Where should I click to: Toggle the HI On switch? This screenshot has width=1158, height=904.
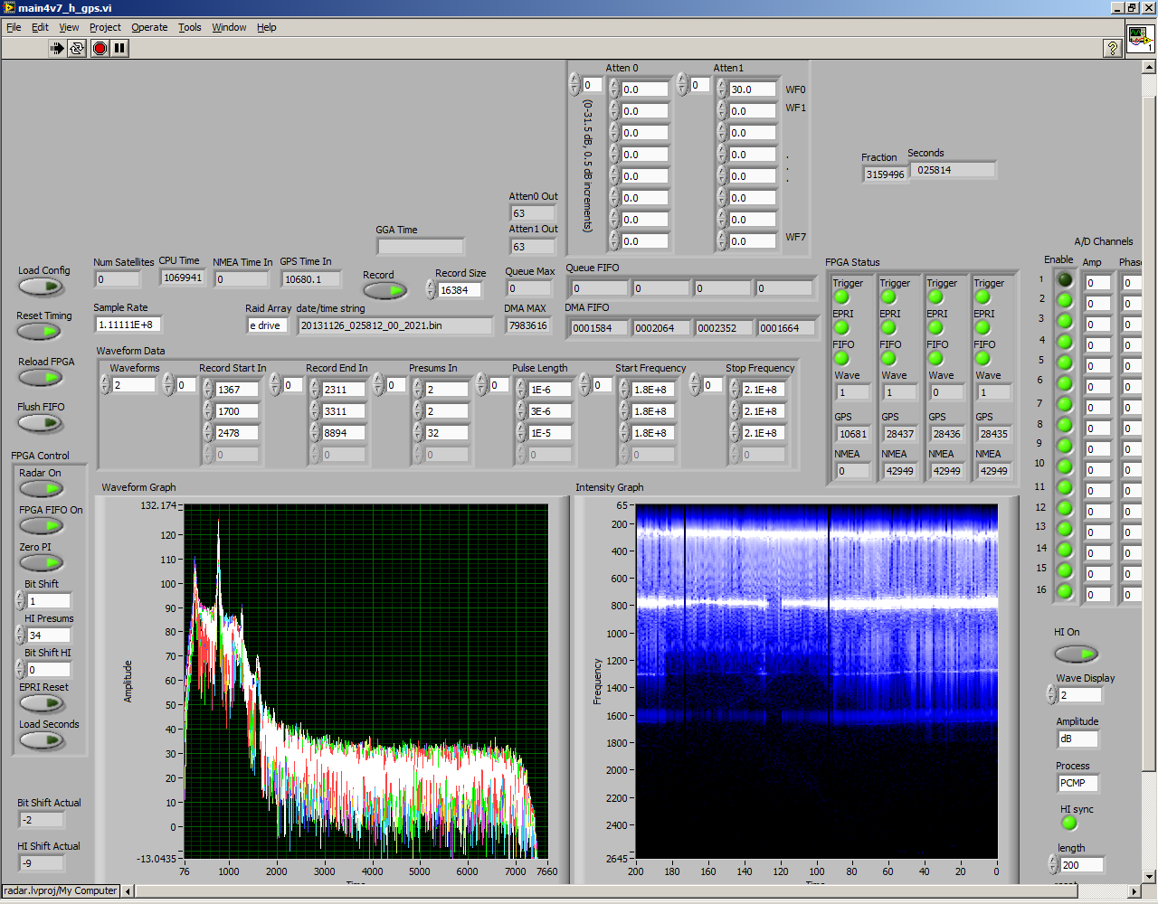(x=1076, y=653)
